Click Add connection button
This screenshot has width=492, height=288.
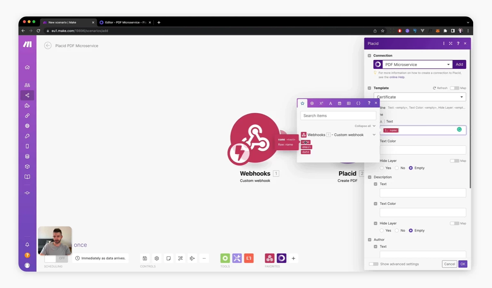460,64
